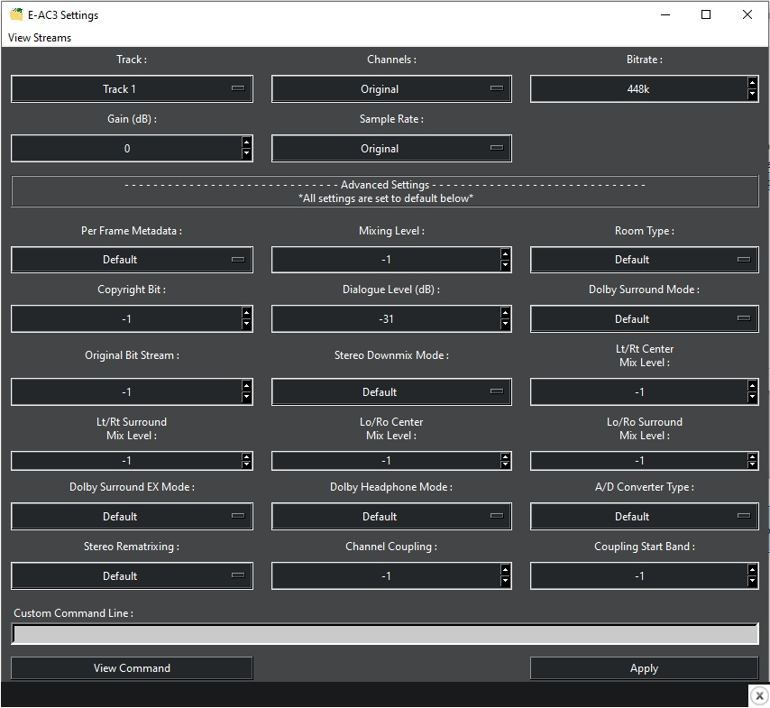This screenshot has width=770, height=708.
Task: Decrease Coupling Start Band down arrow
Action: [x=752, y=581]
